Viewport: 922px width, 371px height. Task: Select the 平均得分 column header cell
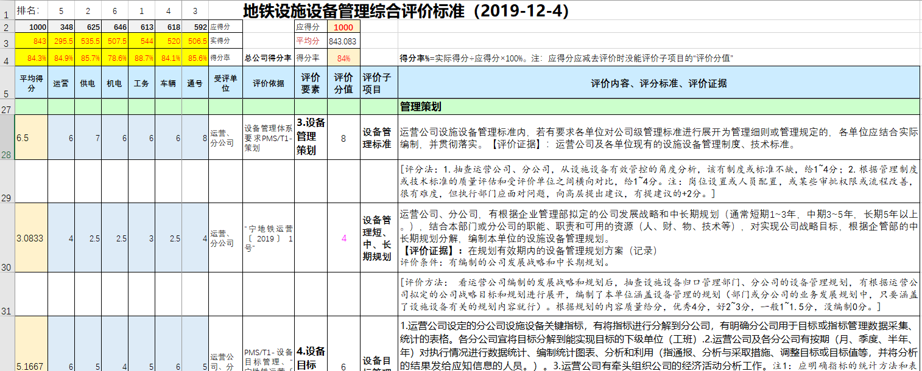click(x=30, y=83)
